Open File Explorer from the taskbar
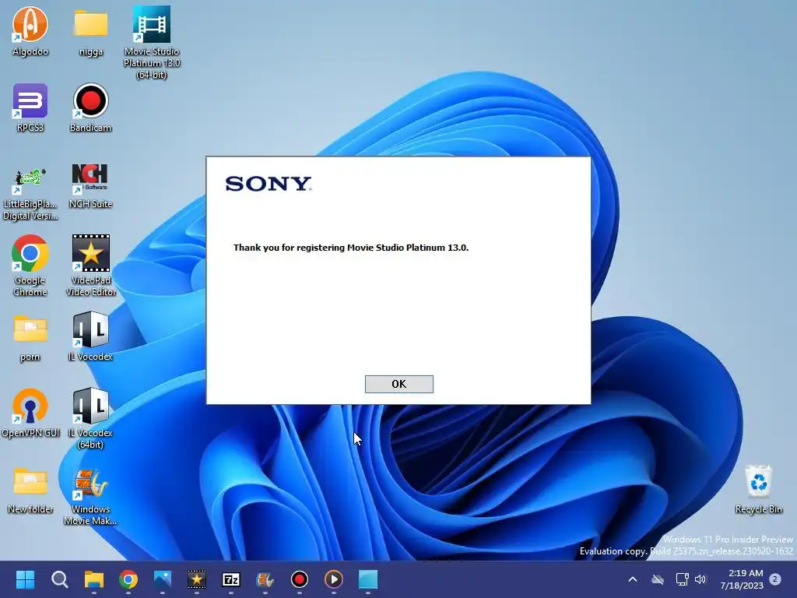The height and width of the screenshot is (598, 797). pyautogui.click(x=94, y=579)
